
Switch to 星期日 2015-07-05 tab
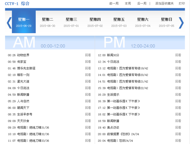point(167,22)
